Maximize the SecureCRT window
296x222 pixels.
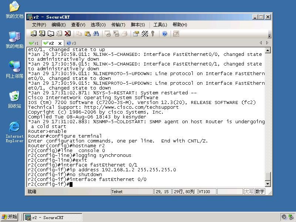click(261, 17)
